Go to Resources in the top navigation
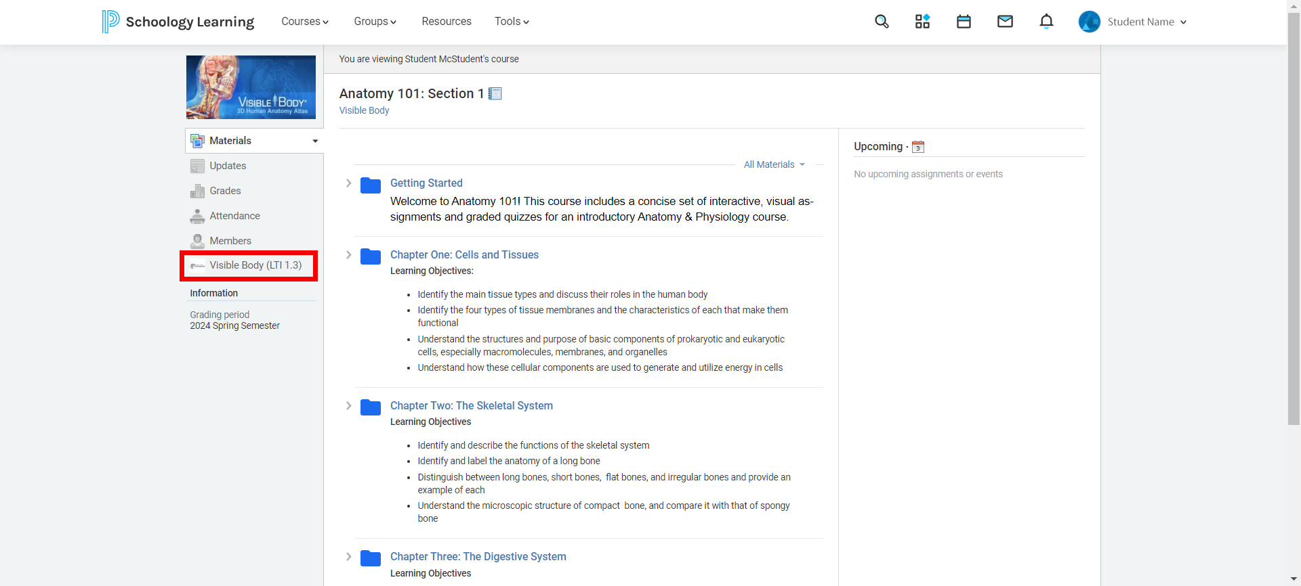The image size is (1301, 586). tap(447, 22)
